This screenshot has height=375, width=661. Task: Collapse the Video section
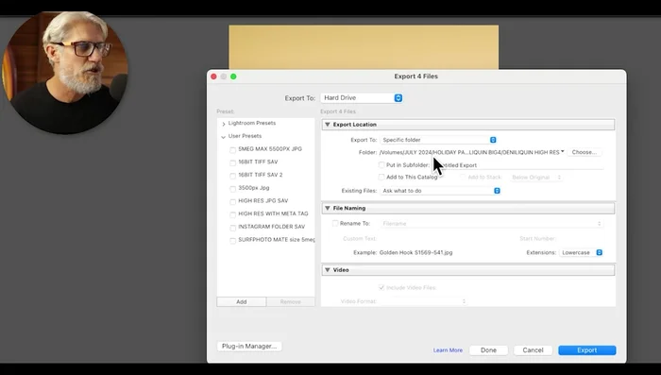328,270
